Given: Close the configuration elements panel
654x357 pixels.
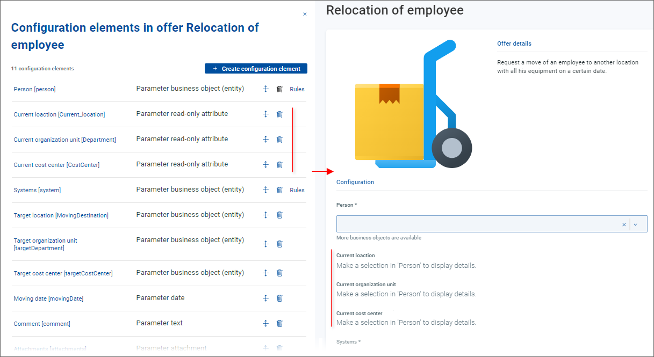Looking at the screenshot, I should coord(305,14).
